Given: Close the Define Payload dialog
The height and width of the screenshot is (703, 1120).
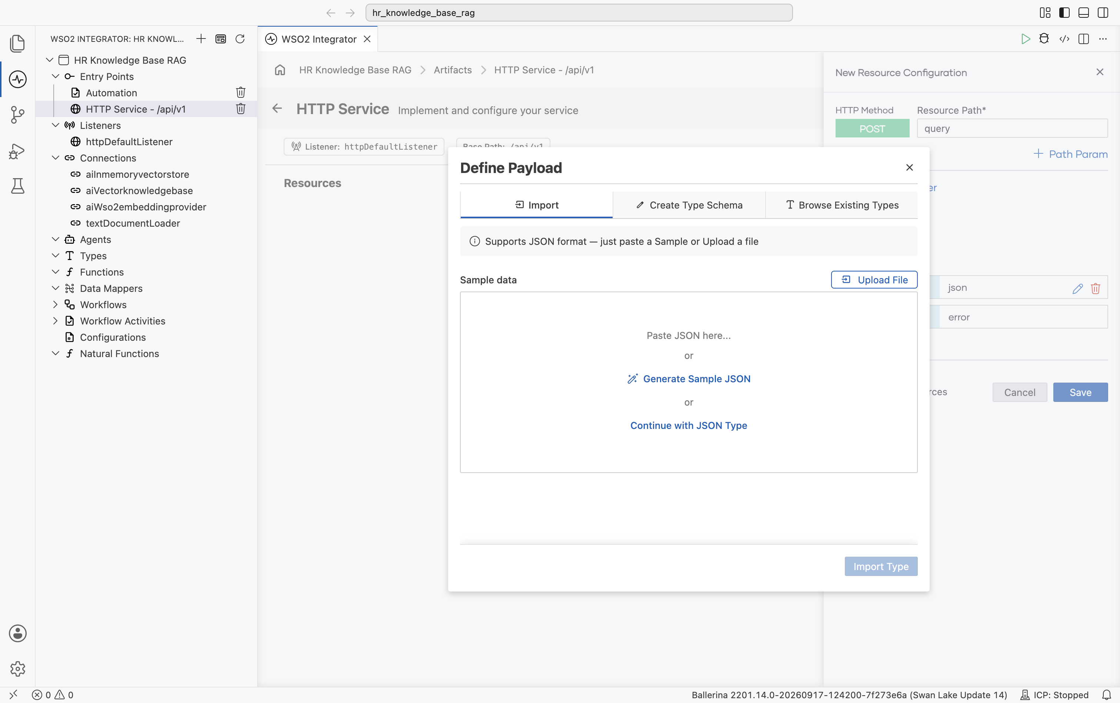Looking at the screenshot, I should (x=909, y=167).
